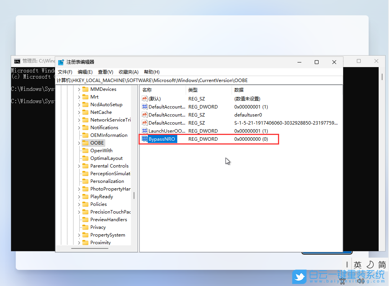The height and width of the screenshot is (286, 389).
Task: Click the vertical scrollbar of the tree panel
Action: click(134, 196)
